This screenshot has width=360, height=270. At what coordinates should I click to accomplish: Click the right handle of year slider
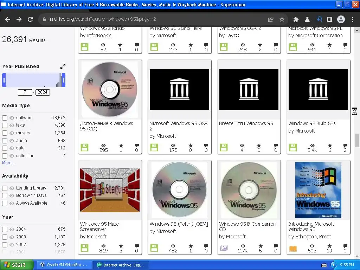[64, 80]
